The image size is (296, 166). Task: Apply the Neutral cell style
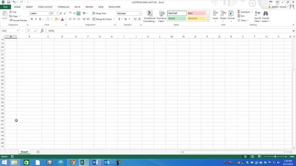(x=197, y=18)
